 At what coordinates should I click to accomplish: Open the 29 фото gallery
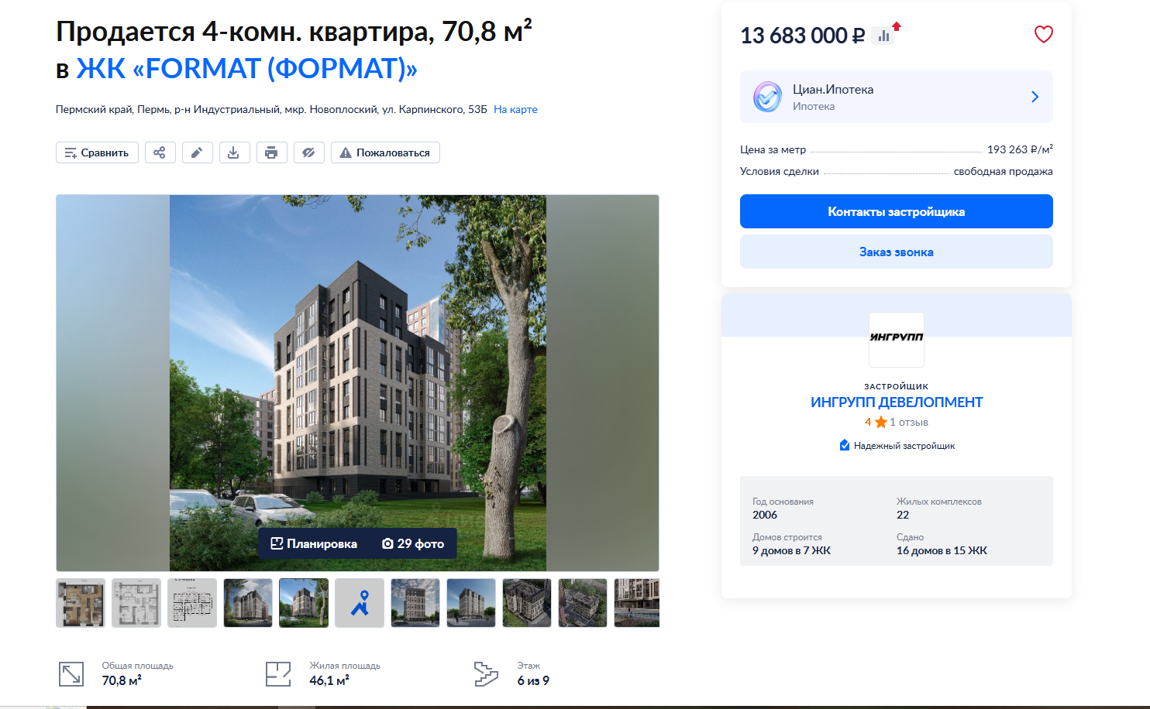(413, 543)
